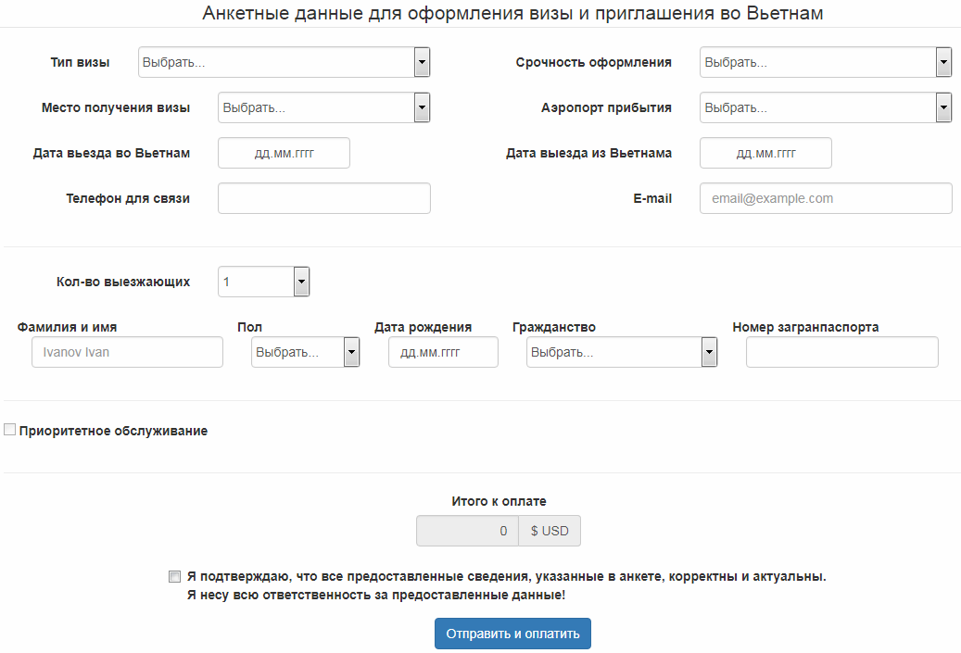Open the Тип визы dropdown
Image resolution: width=961 pixels, height=653 pixels.
(284, 63)
